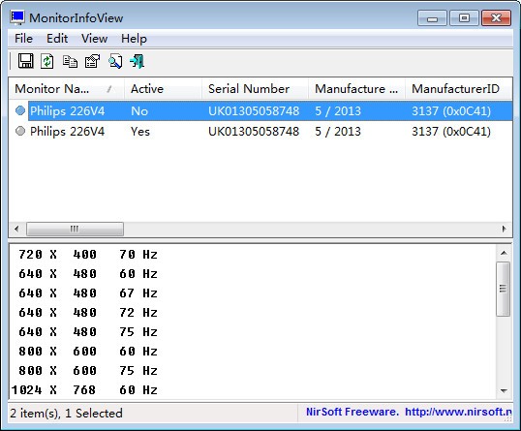
Task: Click the Refresh toolbar icon
Action: [x=47, y=61]
